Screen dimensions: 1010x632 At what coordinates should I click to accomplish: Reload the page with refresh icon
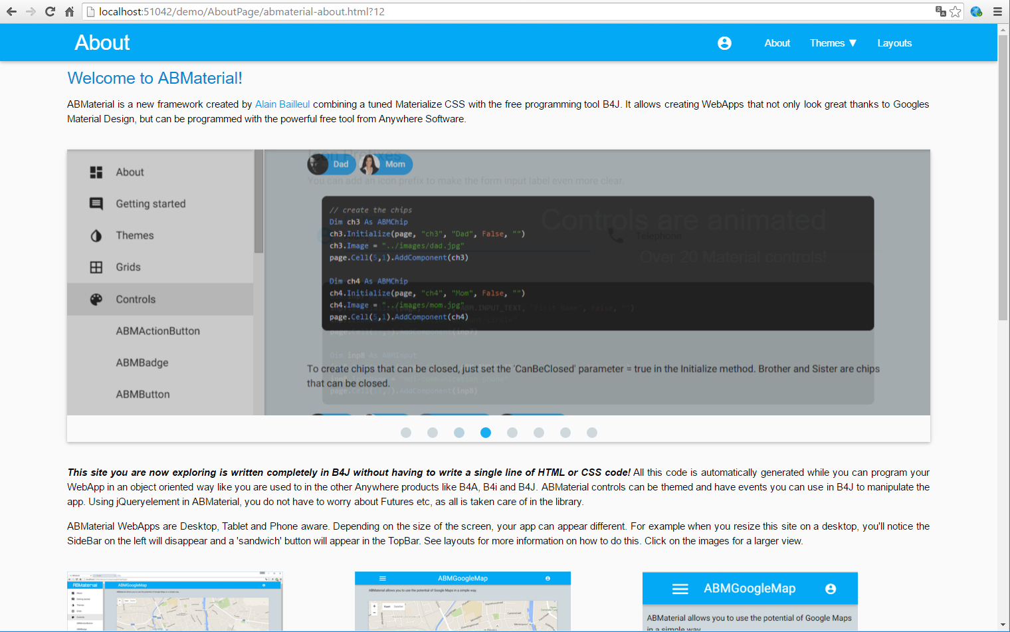pos(50,11)
